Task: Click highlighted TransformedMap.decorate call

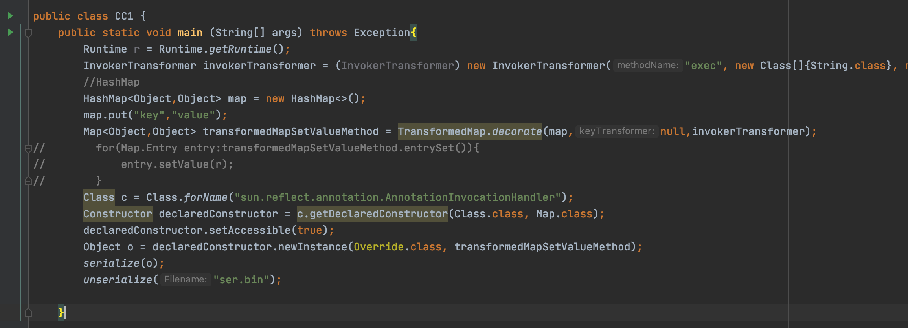Action: coord(470,131)
